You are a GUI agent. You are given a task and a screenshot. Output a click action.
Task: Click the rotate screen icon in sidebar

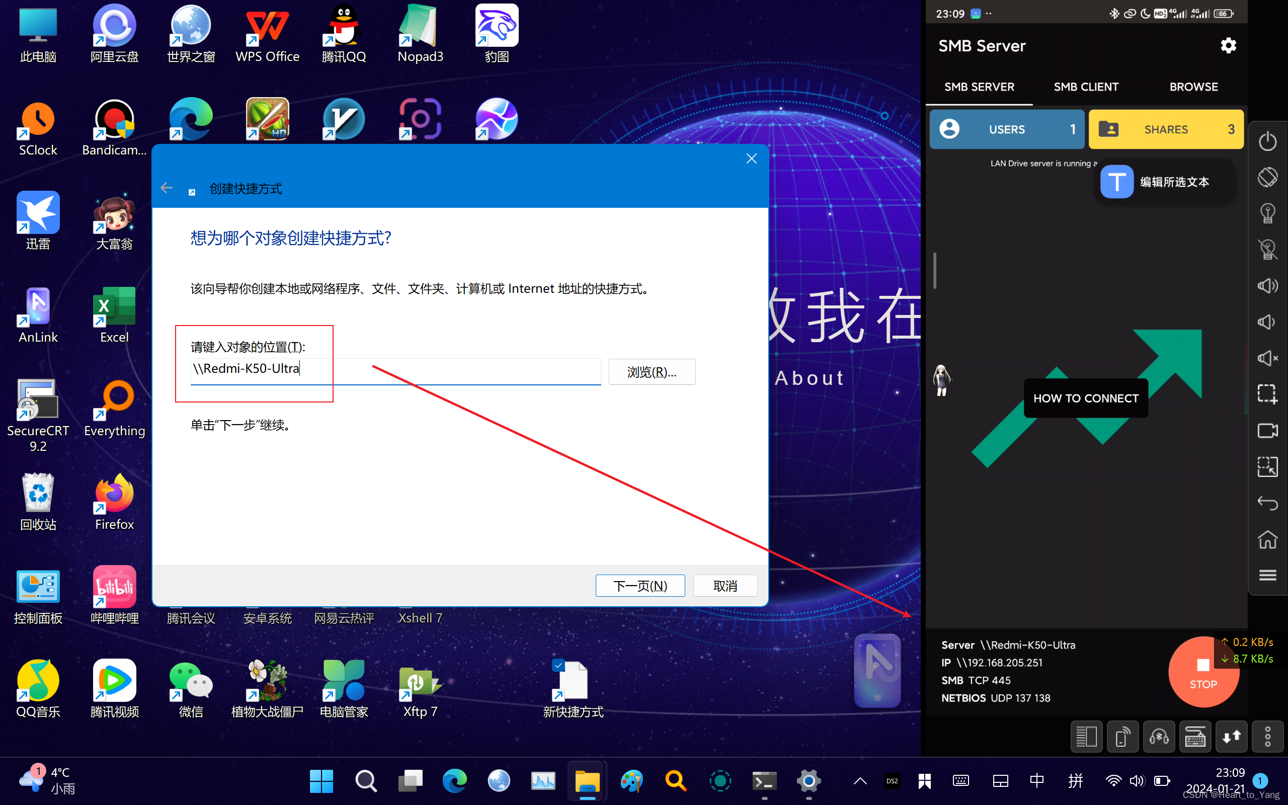[1267, 177]
